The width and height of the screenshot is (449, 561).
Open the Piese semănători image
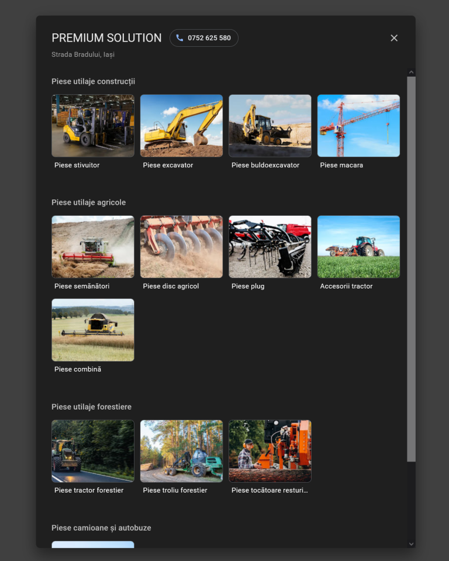pyautogui.click(x=93, y=246)
